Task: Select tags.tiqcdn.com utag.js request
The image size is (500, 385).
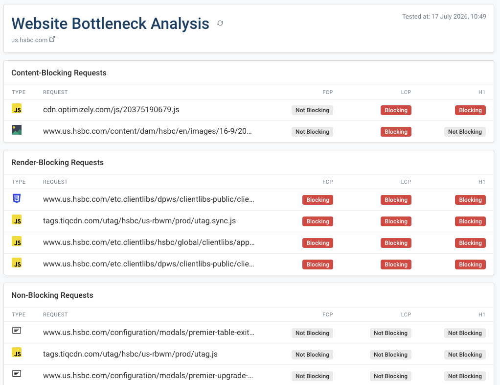Action: tap(130, 354)
